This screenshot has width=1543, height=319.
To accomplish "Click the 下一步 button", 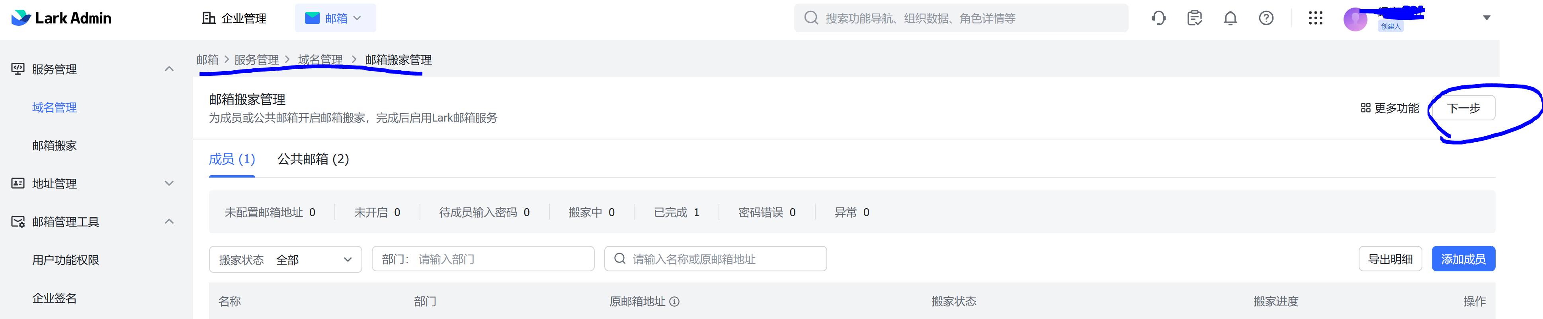I will [1463, 108].
